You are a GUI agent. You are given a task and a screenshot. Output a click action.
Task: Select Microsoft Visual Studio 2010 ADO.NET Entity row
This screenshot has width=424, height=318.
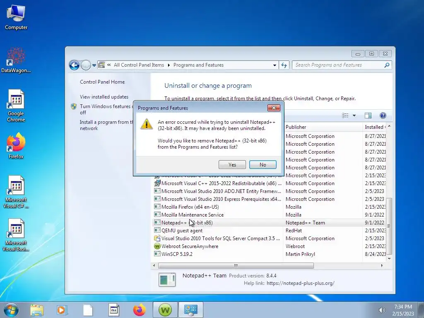270,191
